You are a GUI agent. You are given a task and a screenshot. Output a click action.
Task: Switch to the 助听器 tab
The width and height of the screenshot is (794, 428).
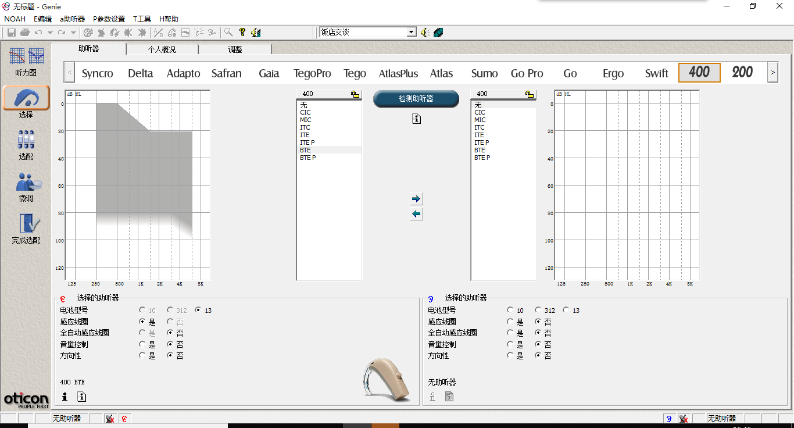point(89,49)
